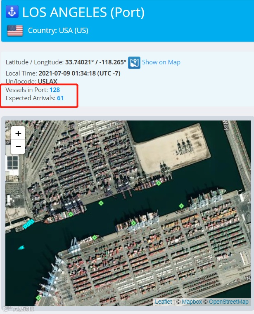Select the cluster of cyan vessel markers at left dock
This screenshot has width=254, height=314.
click(x=28, y=224)
